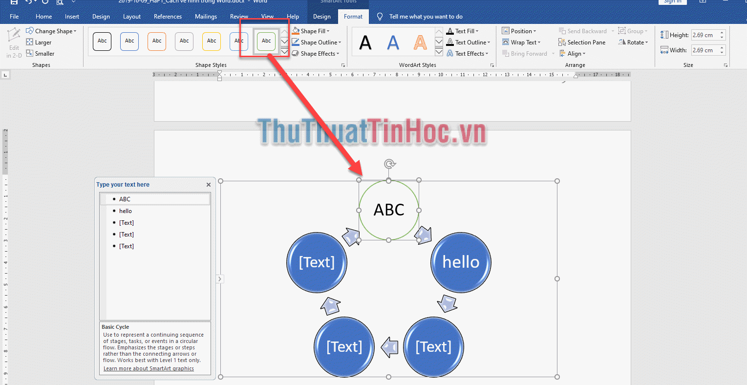747x385 pixels.
Task: Increase Height with the up stepper
Action: [722, 32]
